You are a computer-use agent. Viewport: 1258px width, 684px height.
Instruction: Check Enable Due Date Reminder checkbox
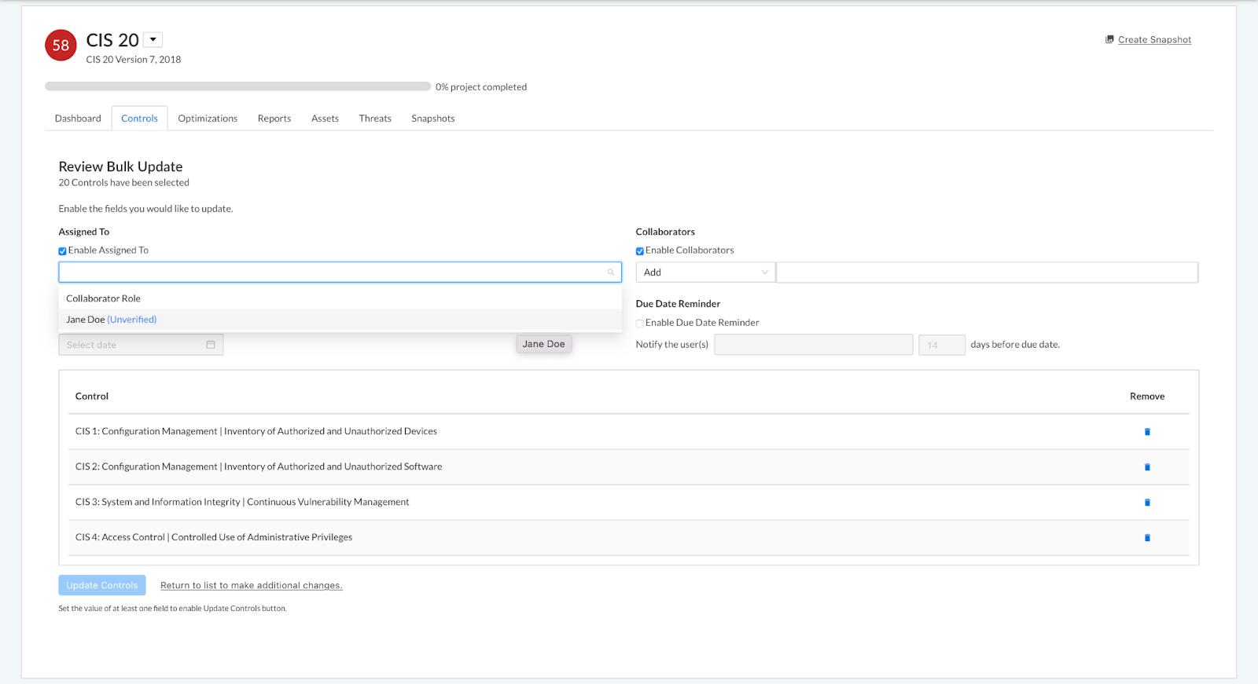click(x=640, y=324)
